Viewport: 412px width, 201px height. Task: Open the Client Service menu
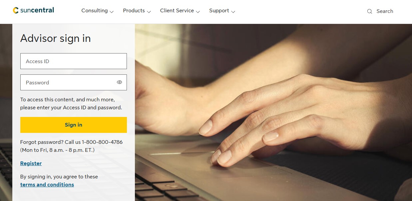tap(177, 11)
